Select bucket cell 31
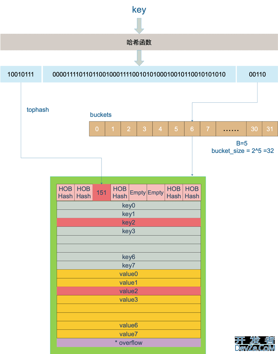Screen dimensions: 278x354 pyautogui.click(x=270, y=129)
